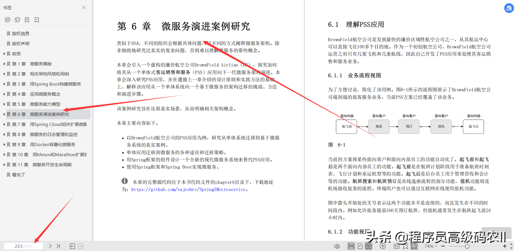Screen dimensions: 514x251
Task: Fit page to window
Action: (x=405, y=246)
